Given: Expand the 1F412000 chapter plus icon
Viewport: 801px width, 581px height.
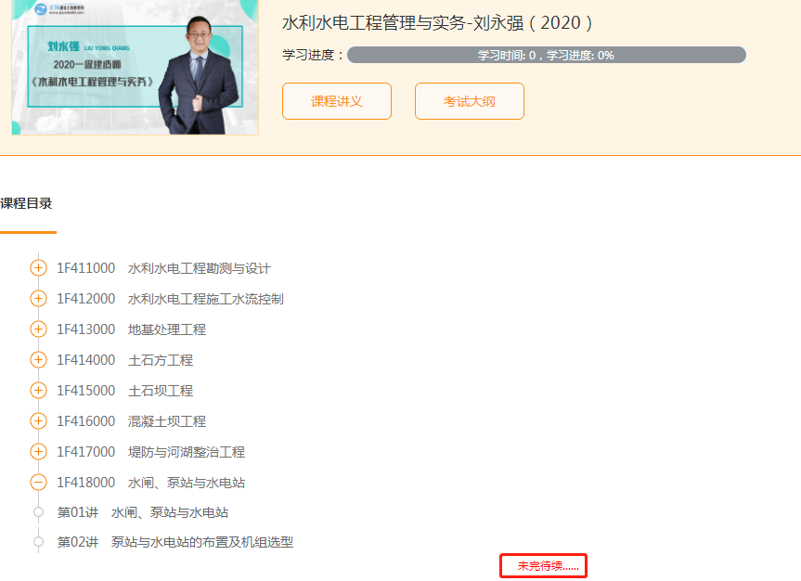Looking at the screenshot, I should click(x=38, y=299).
